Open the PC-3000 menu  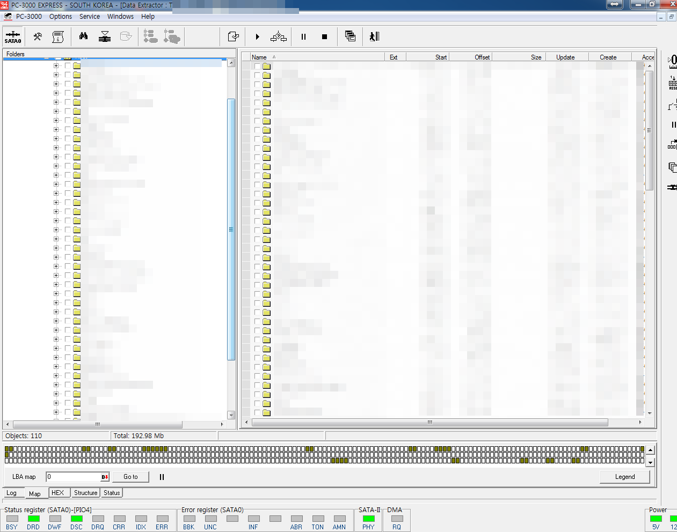click(x=29, y=16)
